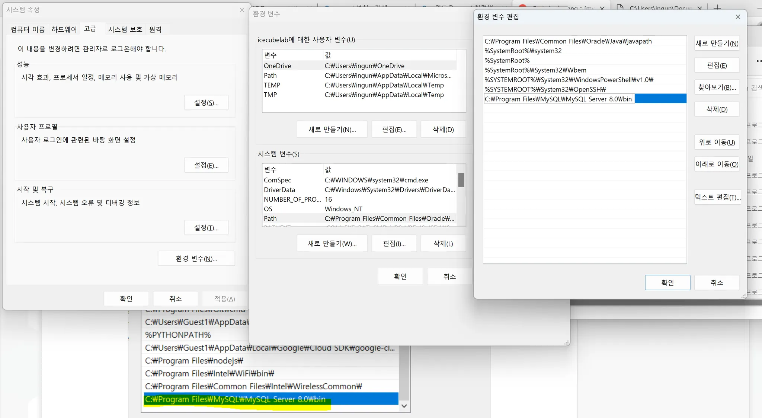The height and width of the screenshot is (418, 762).
Task: Close the 환경 변수 편집 dialog
Action: pyautogui.click(x=738, y=17)
